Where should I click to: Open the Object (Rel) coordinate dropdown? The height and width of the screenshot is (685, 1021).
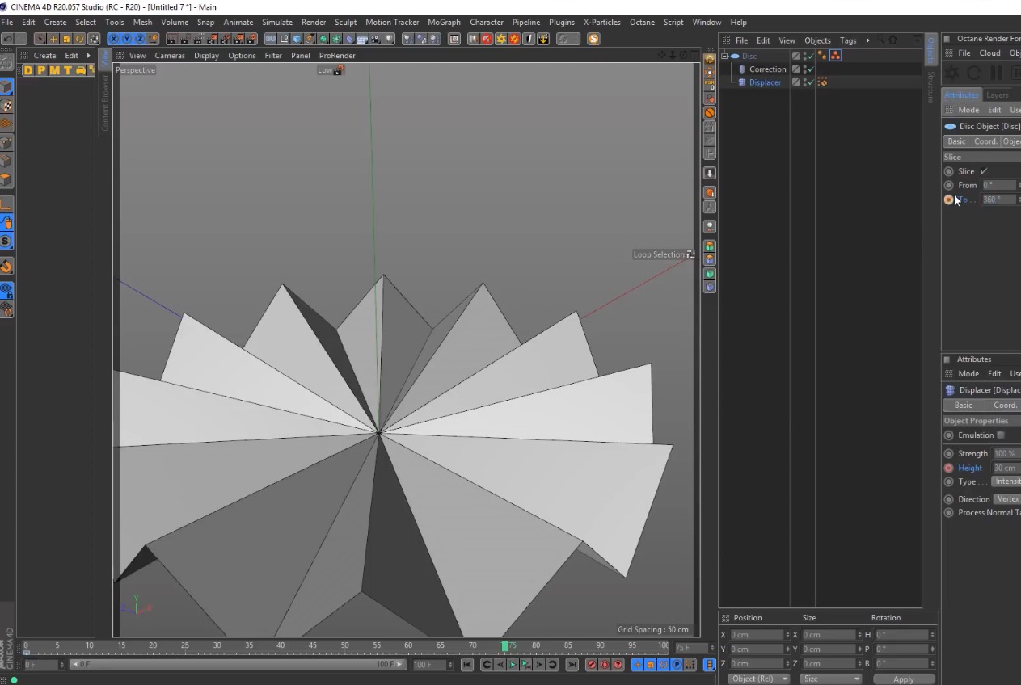[x=759, y=679]
